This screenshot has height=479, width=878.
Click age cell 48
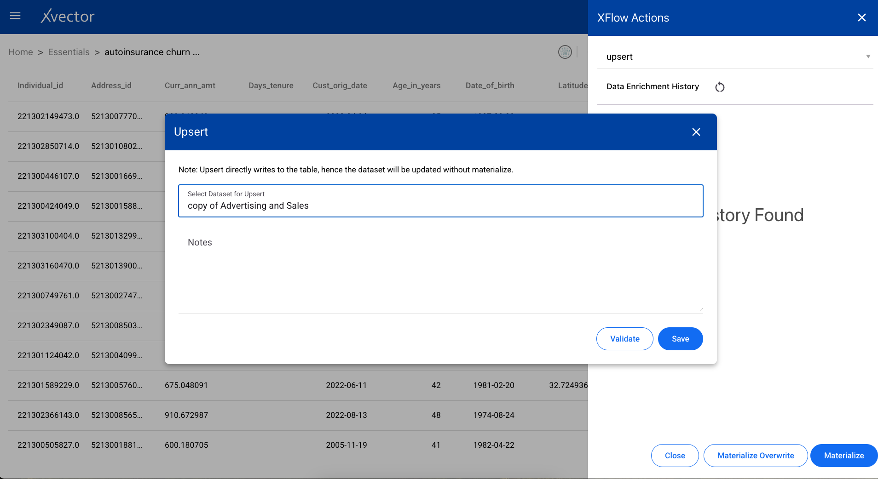pos(436,415)
